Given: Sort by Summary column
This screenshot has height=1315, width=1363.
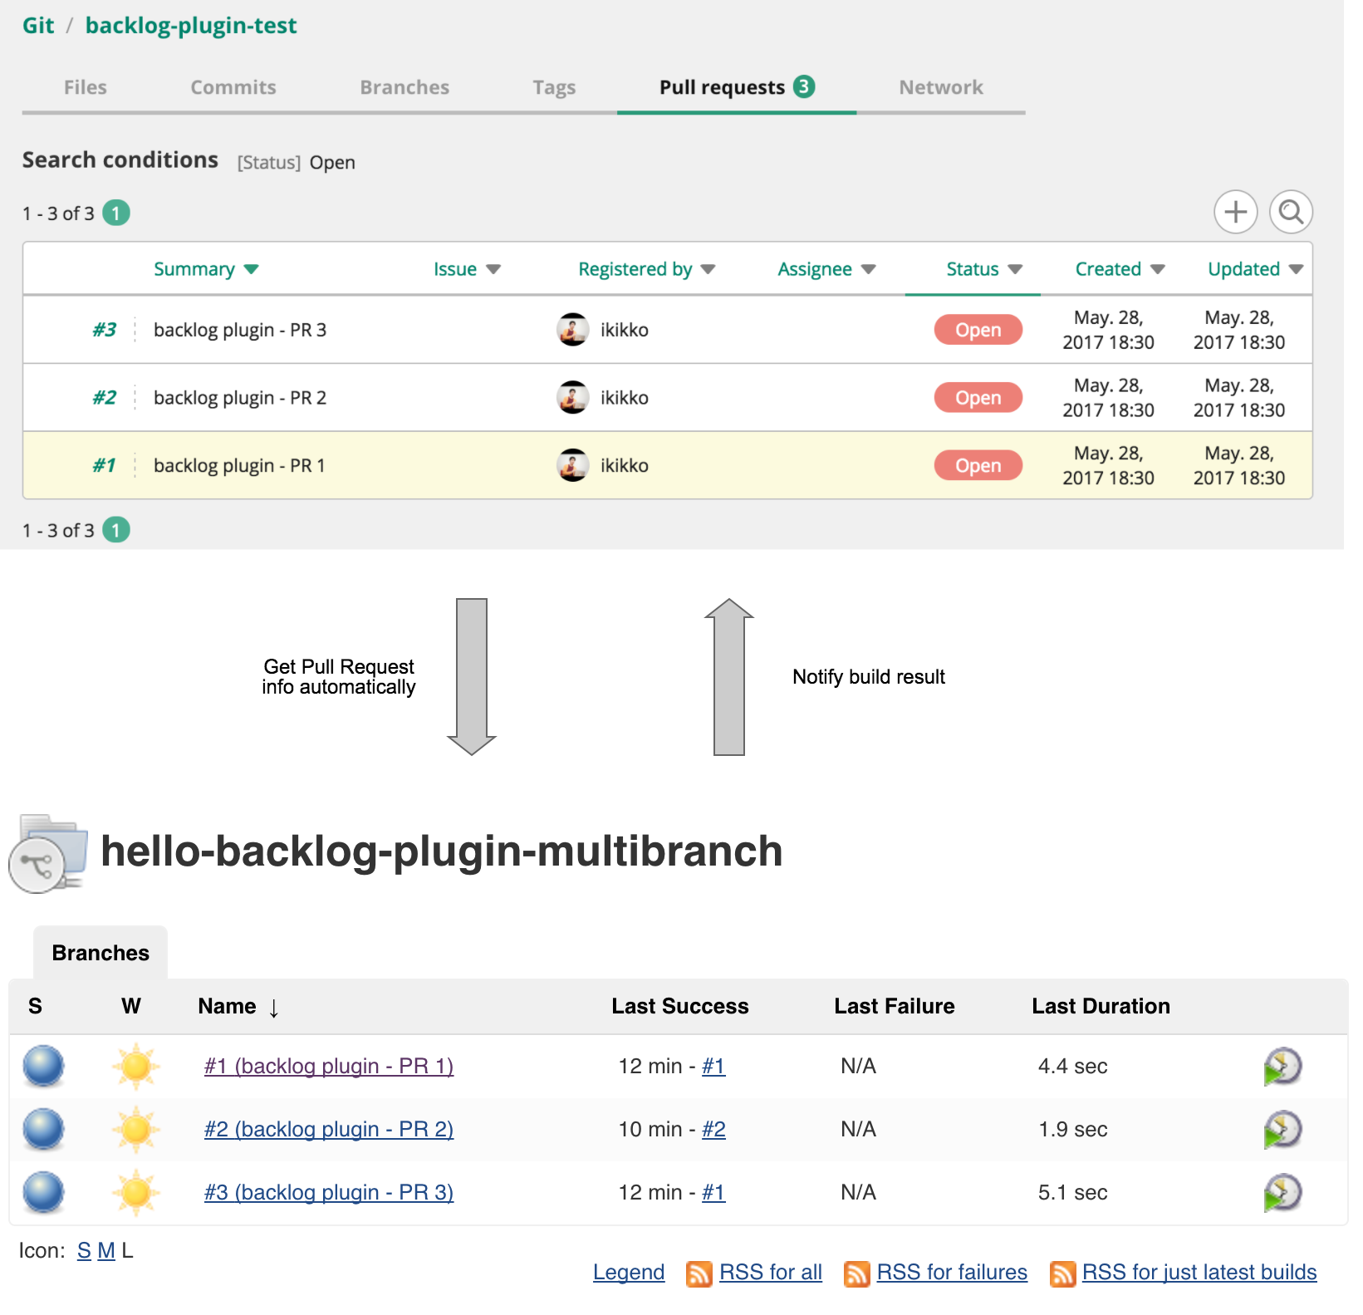Looking at the screenshot, I should (206, 269).
